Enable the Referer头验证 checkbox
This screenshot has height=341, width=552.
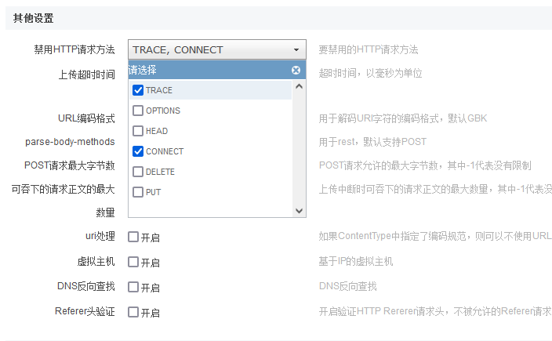(133, 312)
